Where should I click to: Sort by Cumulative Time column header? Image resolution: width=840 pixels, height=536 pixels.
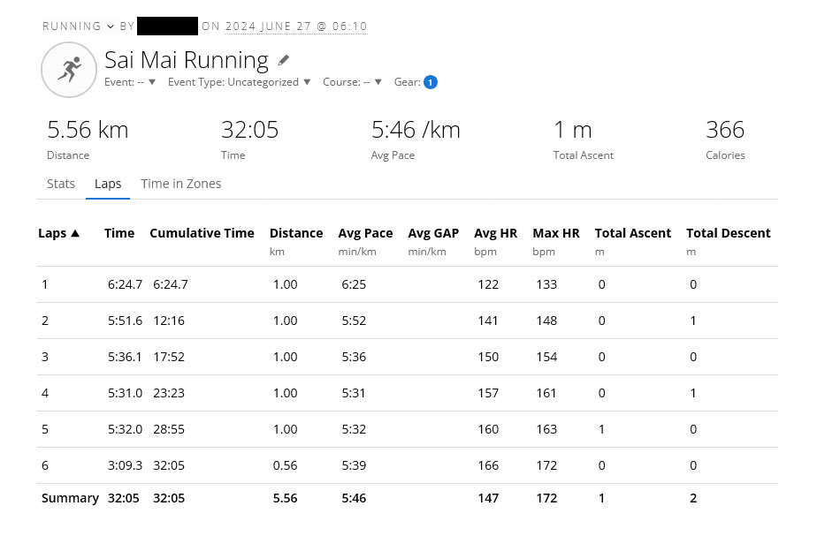[x=202, y=233]
